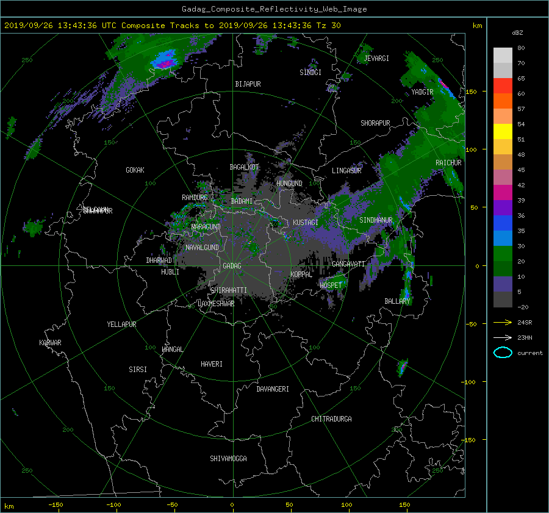Click the DAVANGERI city label
The height and width of the screenshot is (513, 549).
273,389
